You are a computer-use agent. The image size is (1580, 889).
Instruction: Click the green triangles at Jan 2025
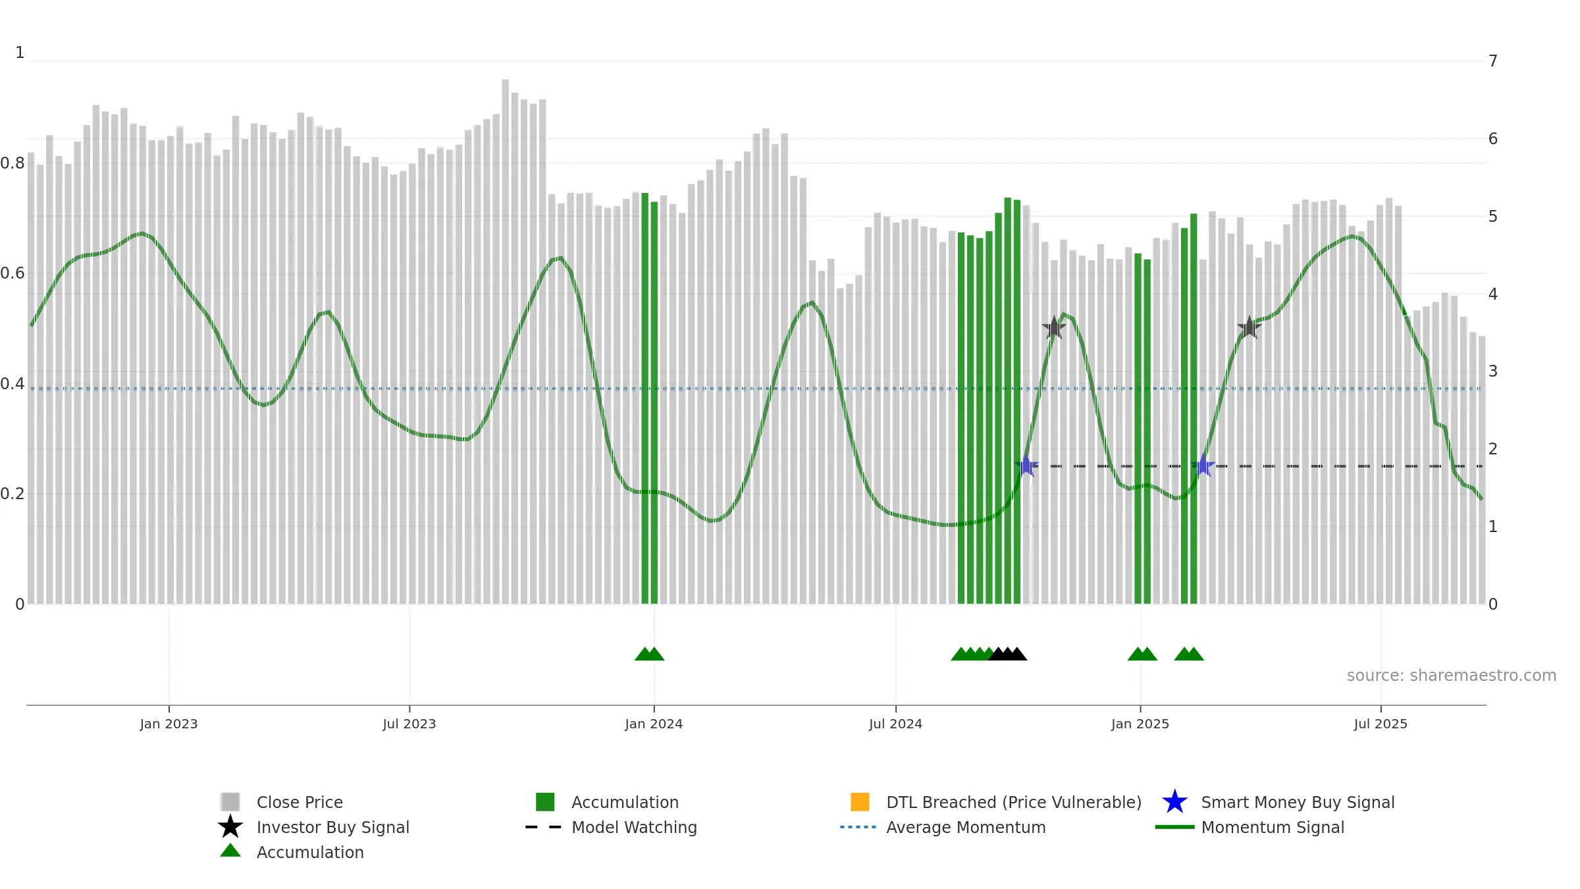(1142, 654)
